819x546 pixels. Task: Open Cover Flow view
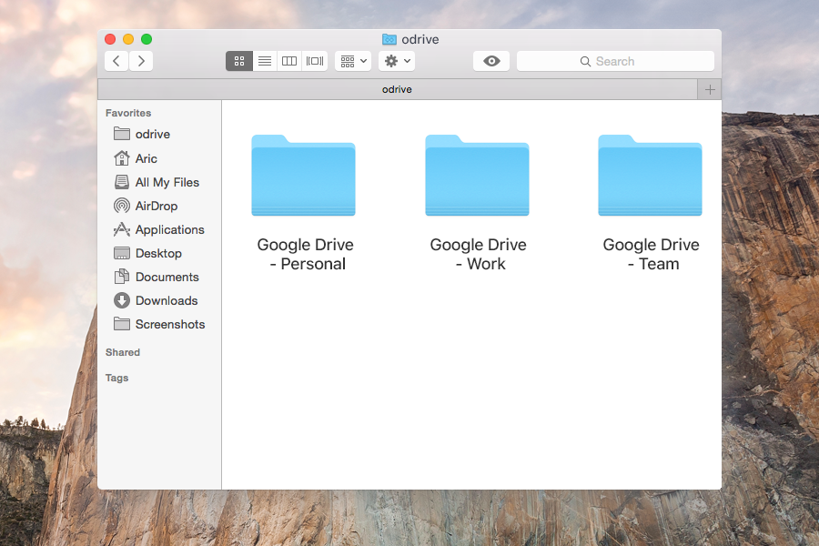pos(314,60)
